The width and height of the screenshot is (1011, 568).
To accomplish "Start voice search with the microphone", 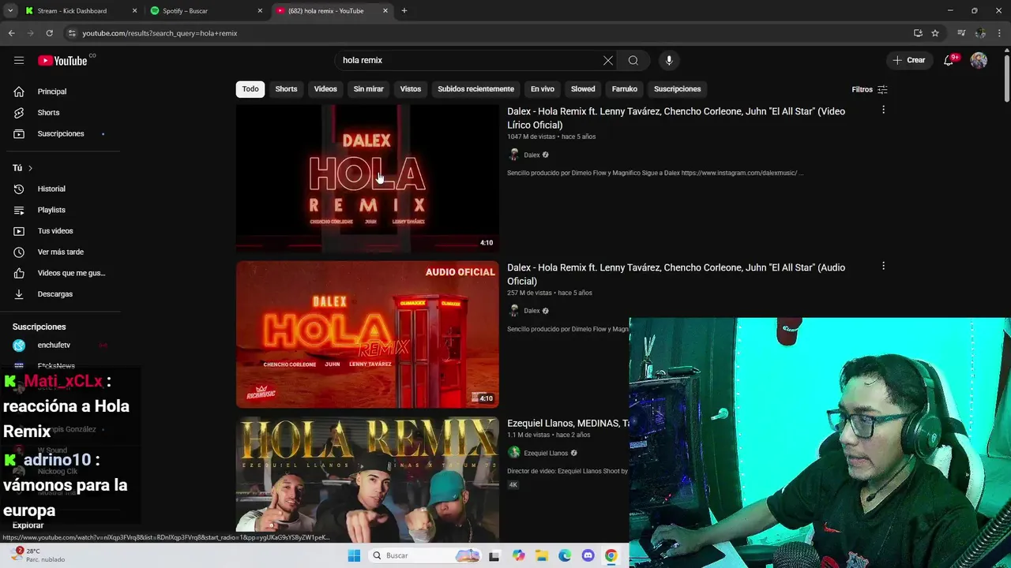I will [x=669, y=60].
